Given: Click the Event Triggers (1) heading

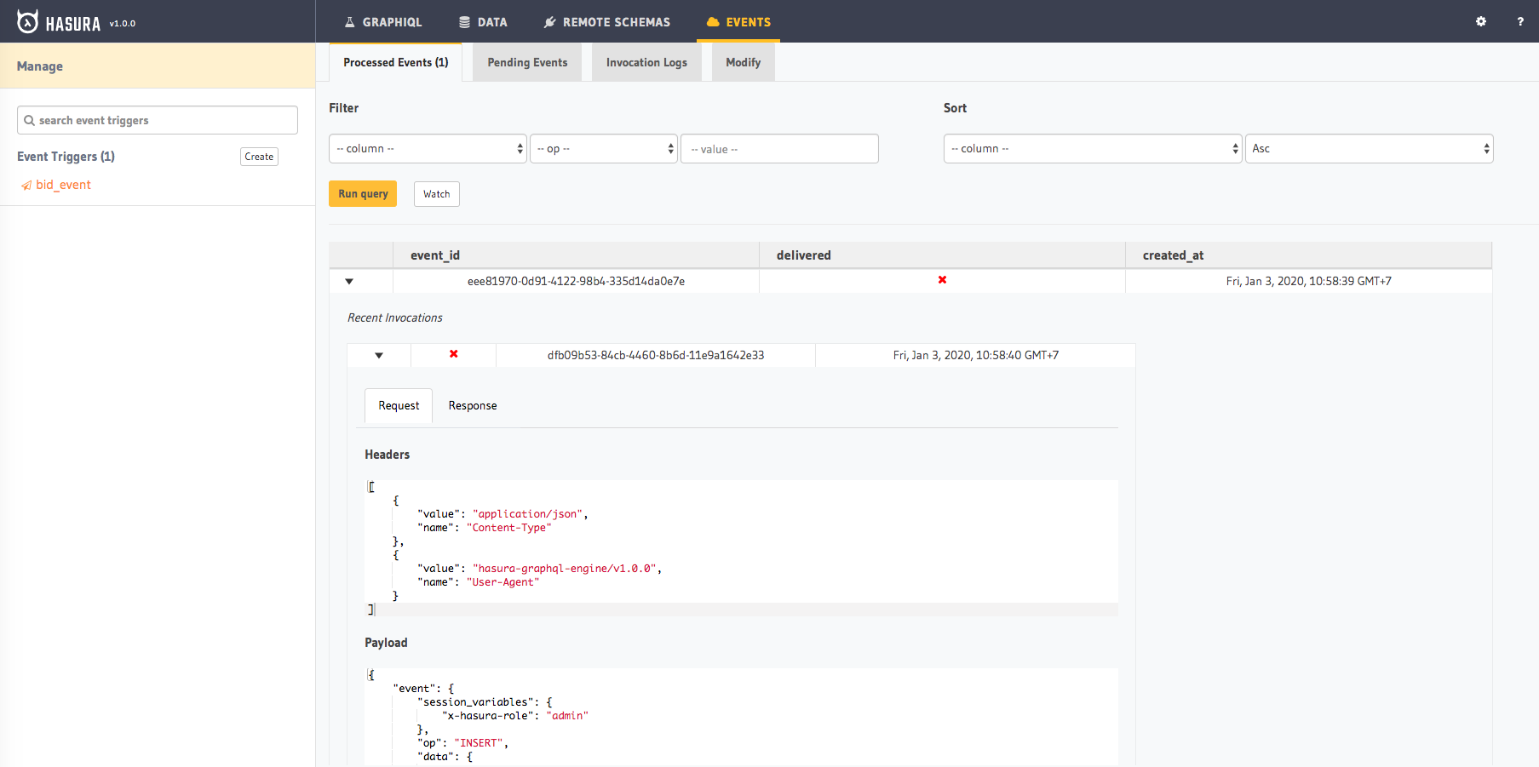Looking at the screenshot, I should (66, 157).
